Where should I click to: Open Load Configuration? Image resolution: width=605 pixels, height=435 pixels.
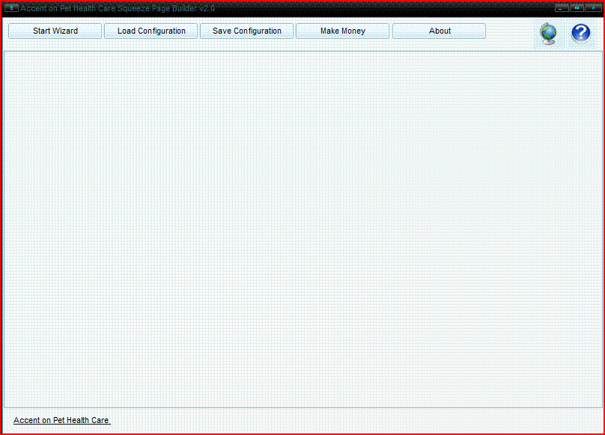coord(151,31)
